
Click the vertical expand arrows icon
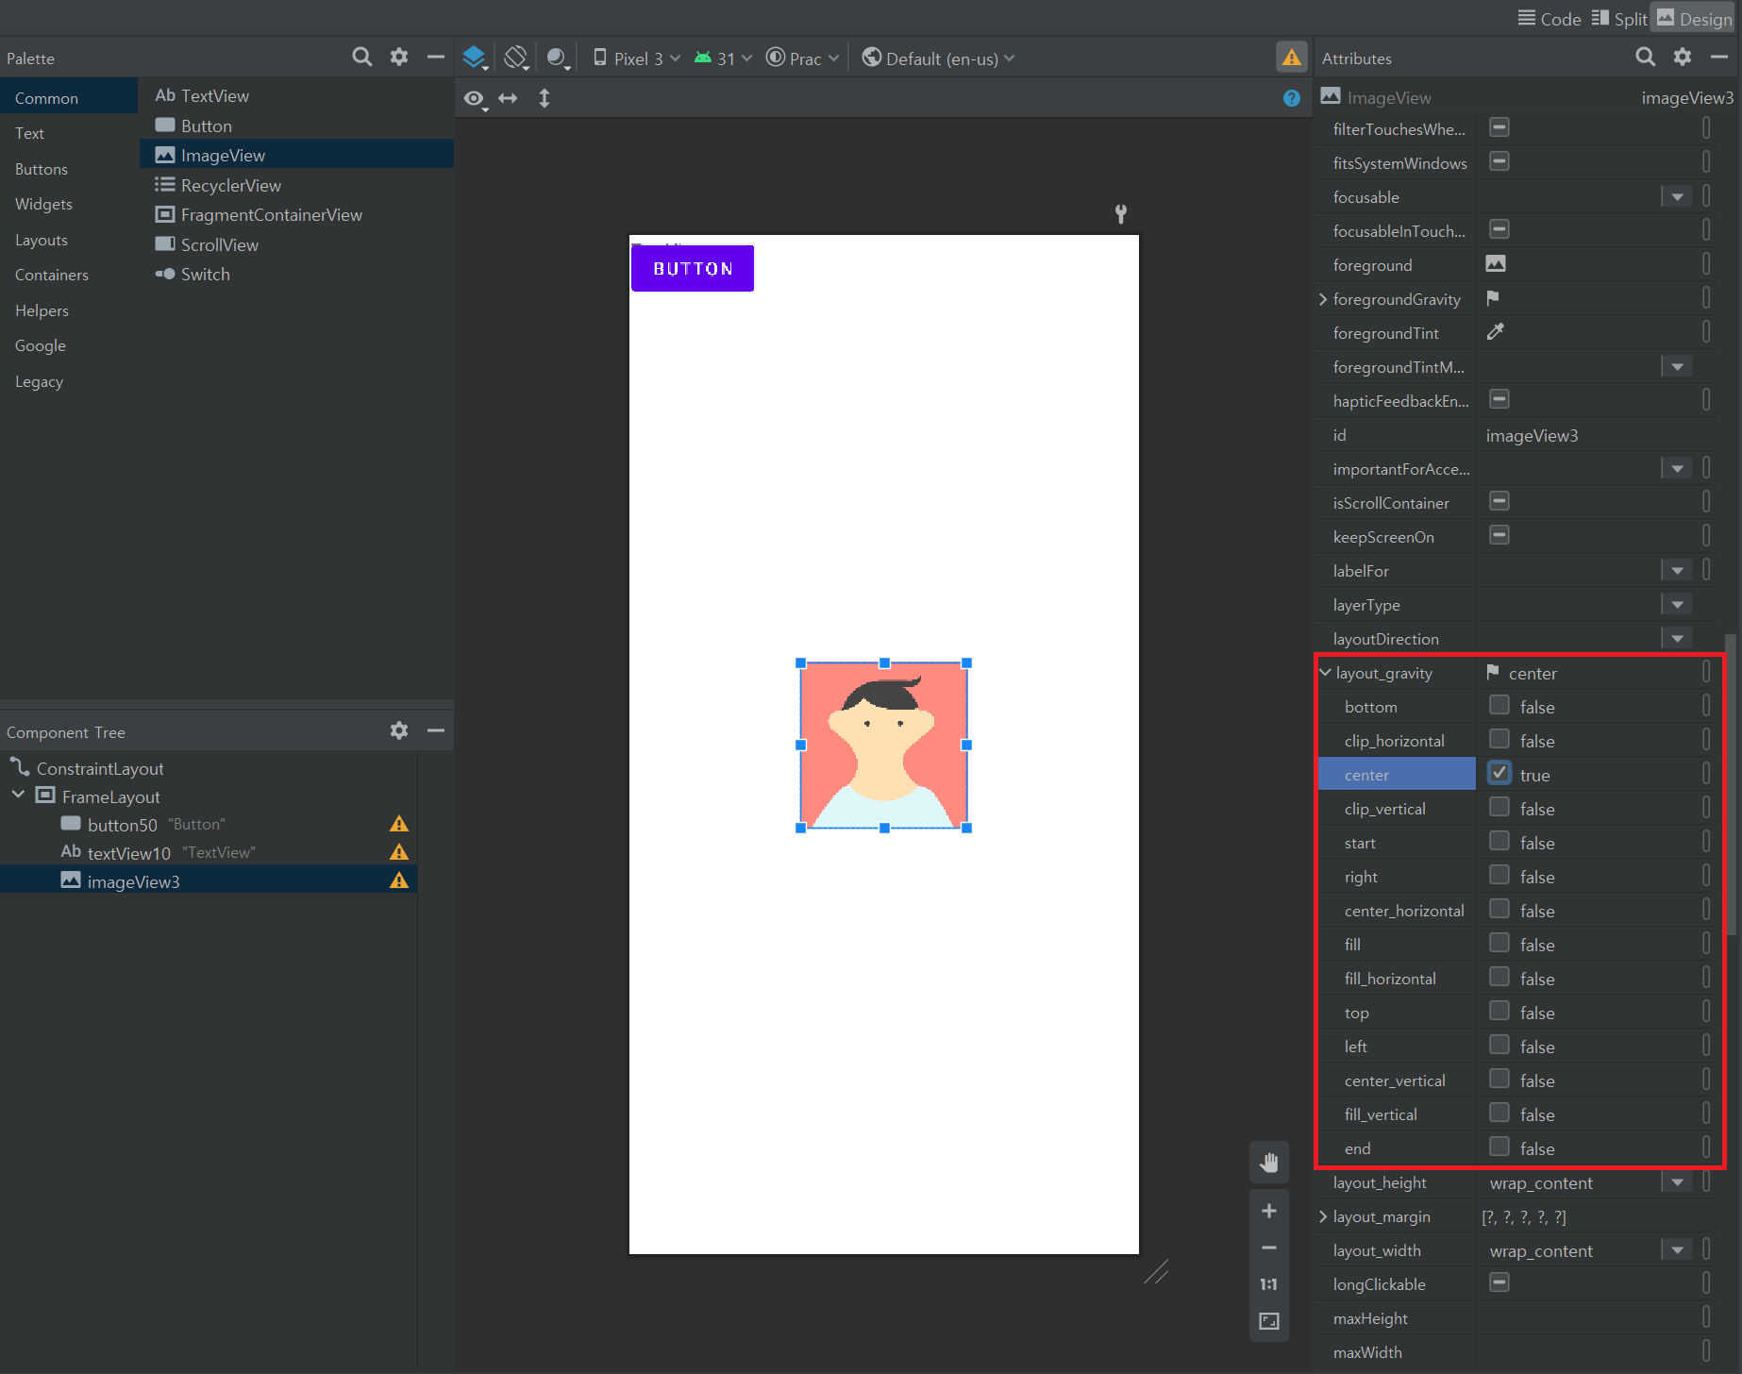point(544,98)
